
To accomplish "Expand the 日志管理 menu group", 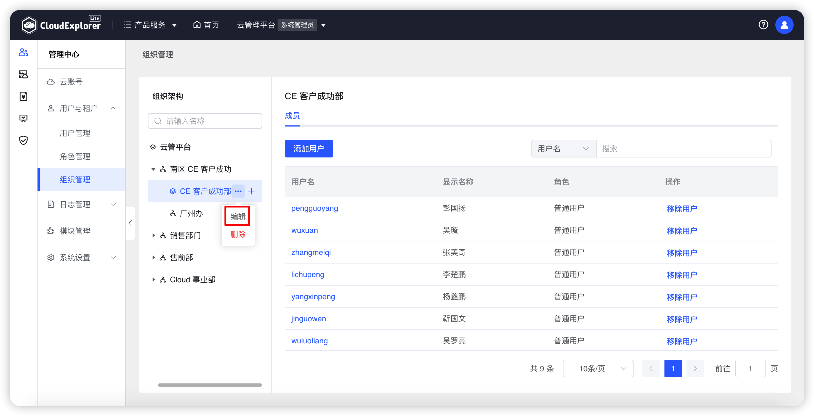I will coord(113,204).
